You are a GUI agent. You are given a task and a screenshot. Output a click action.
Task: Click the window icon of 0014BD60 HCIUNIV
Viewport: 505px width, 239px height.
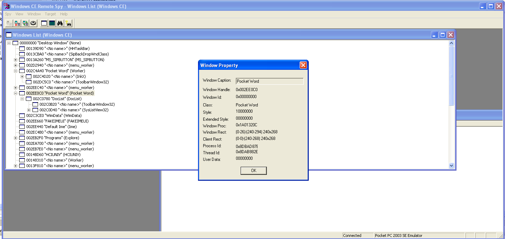[x=22, y=155]
